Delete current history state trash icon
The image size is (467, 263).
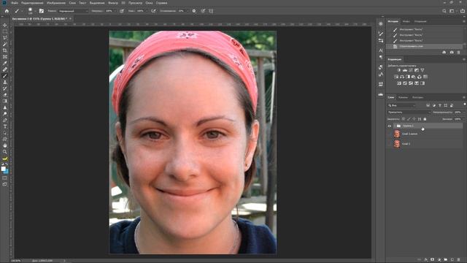click(459, 52)
